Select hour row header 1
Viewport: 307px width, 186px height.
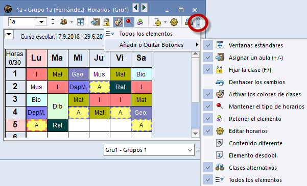(x=15, y=74)
